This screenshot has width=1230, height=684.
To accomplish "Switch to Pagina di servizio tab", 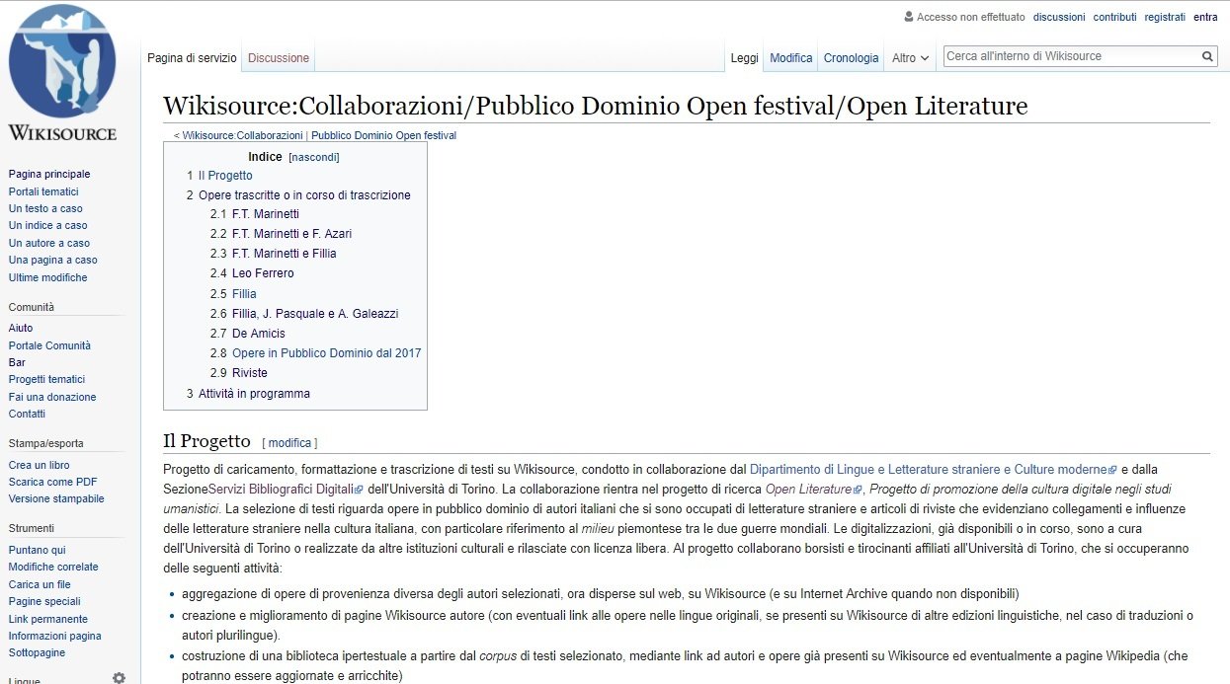I will tap(192, 58).
